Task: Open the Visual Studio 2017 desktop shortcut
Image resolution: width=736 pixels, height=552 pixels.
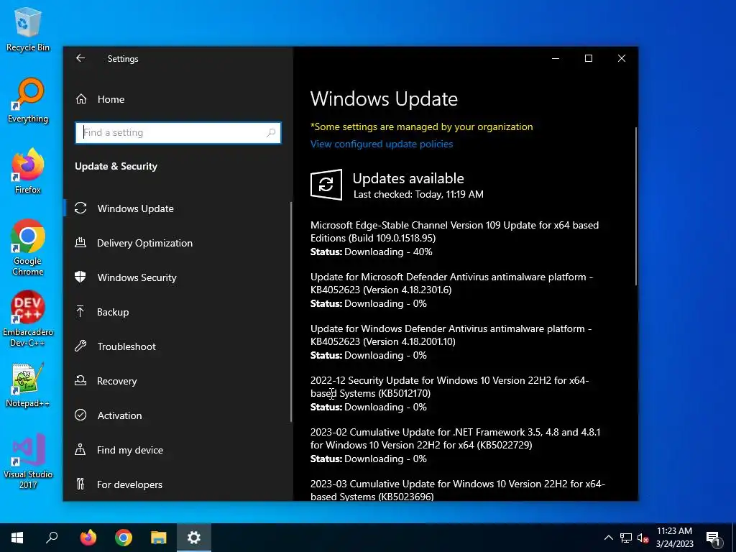Action: [x=28, y=461]
